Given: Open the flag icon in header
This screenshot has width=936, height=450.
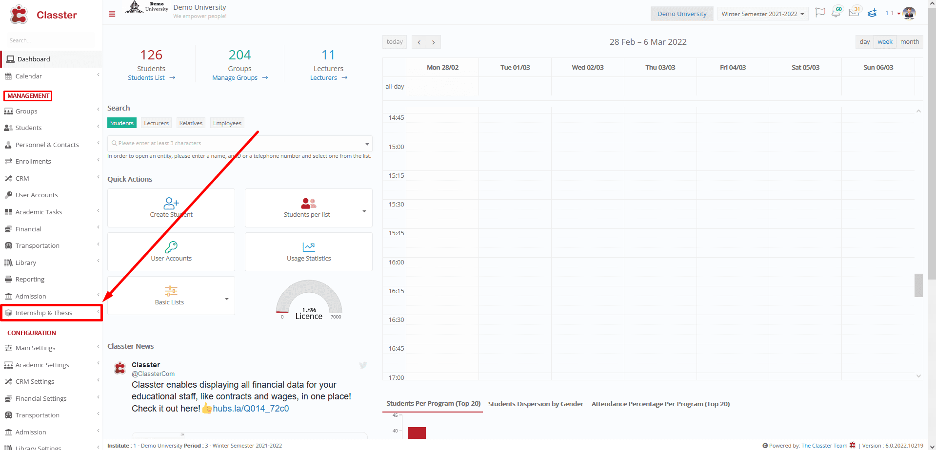Looking at the screenshot, I should [x=820, y=13].
